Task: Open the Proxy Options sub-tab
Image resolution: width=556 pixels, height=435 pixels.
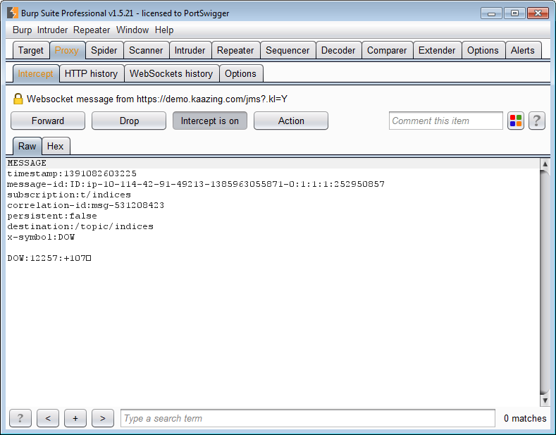Action: (240, 73)
